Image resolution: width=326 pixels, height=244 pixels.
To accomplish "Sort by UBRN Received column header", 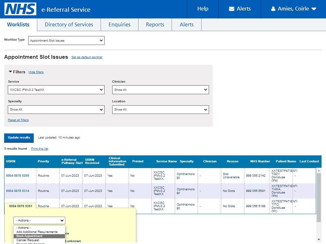I will click(92, 161).
